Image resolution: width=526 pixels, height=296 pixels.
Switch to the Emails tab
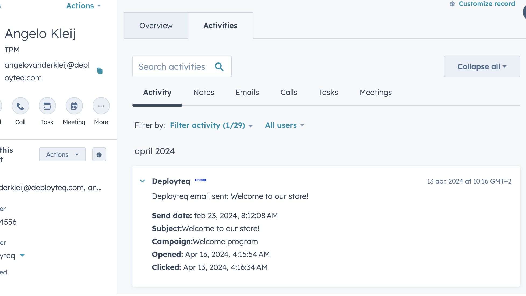click(x=247, y=93)
